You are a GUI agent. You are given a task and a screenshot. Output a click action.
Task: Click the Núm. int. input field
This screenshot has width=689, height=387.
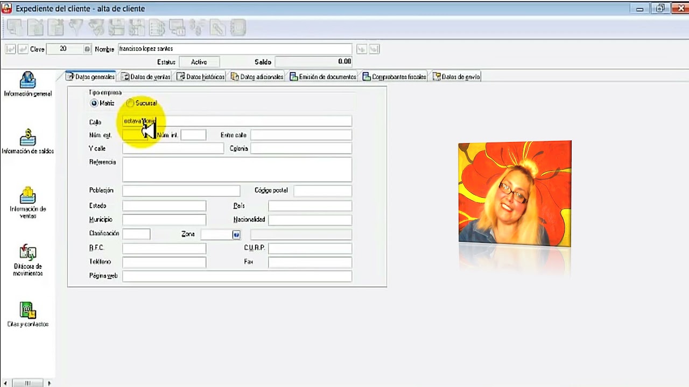193,135
